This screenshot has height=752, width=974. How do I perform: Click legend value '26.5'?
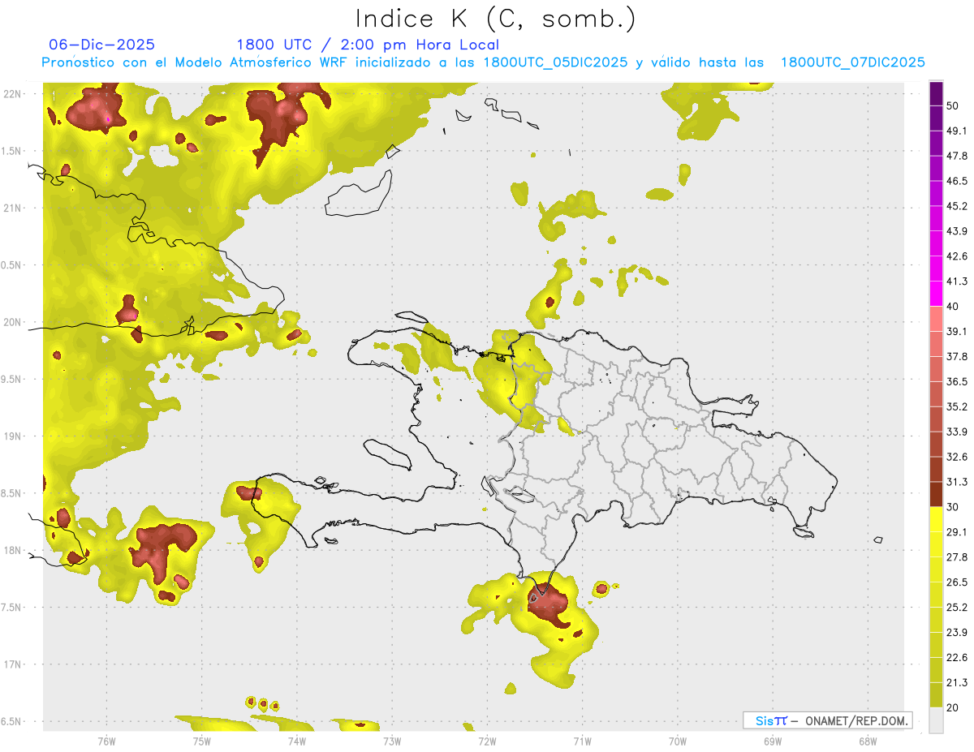[x=957, y=582]
